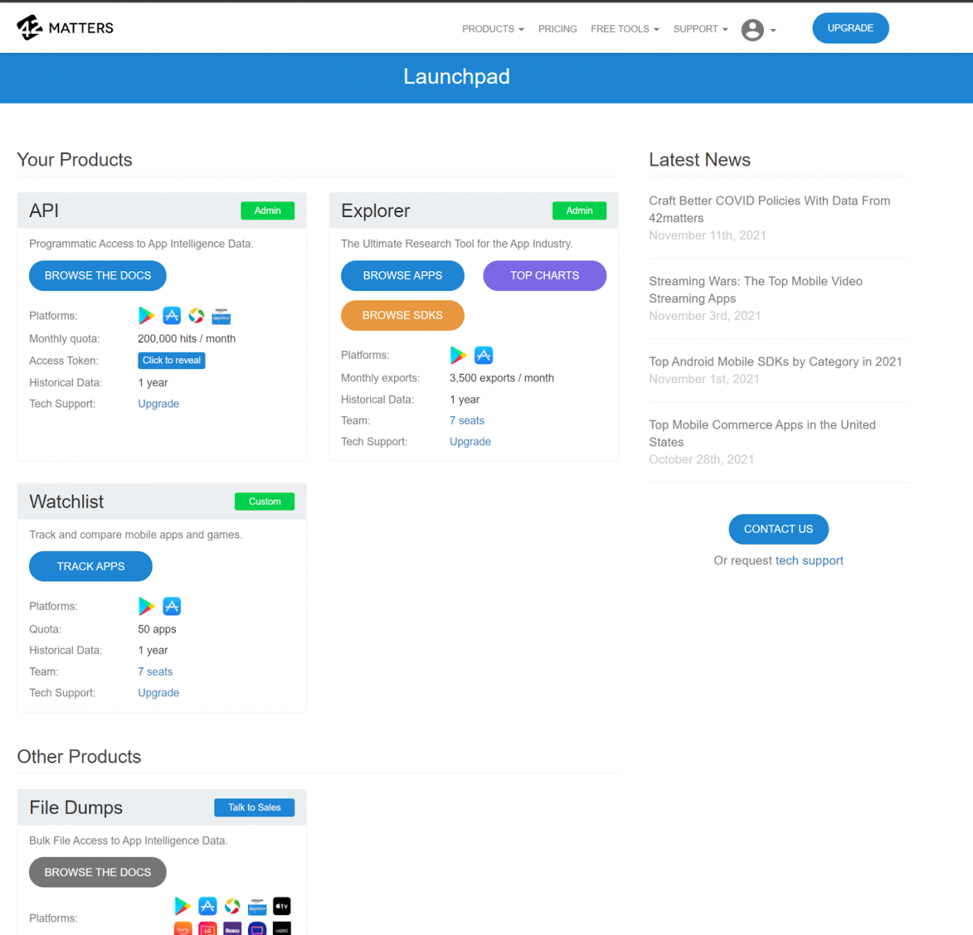Click Talk to Sales for File Dumps
This screenshot has width=973, height=935.
tap(254, 807)
